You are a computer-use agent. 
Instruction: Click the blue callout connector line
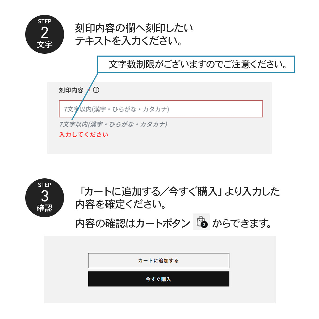point(85,96)
